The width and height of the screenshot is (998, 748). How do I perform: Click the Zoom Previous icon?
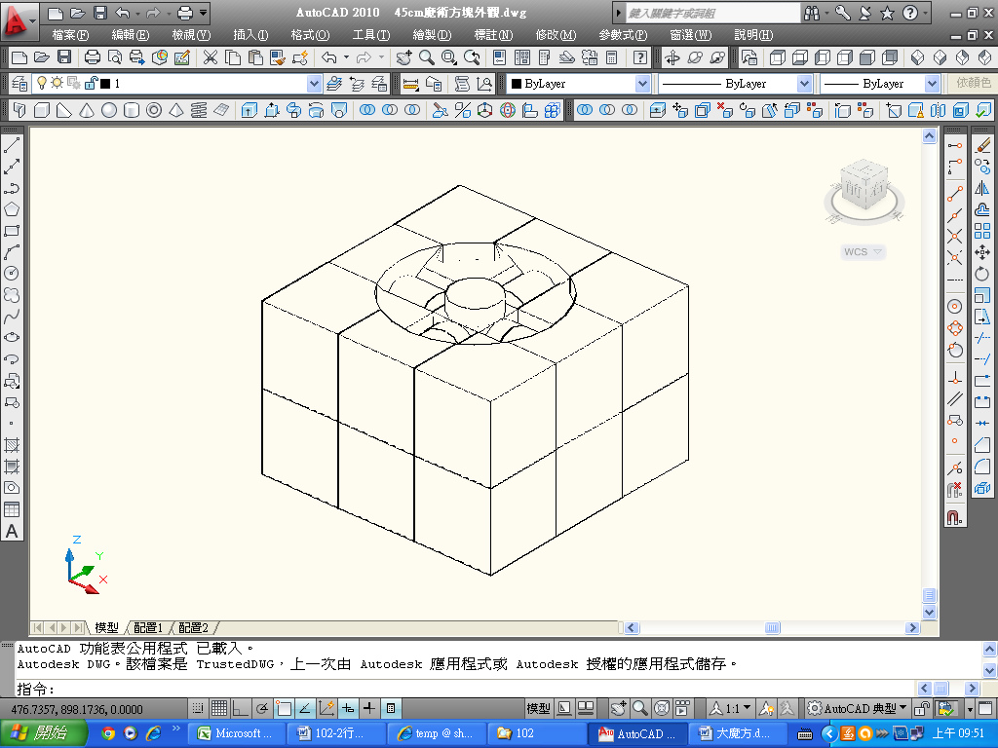472,57
